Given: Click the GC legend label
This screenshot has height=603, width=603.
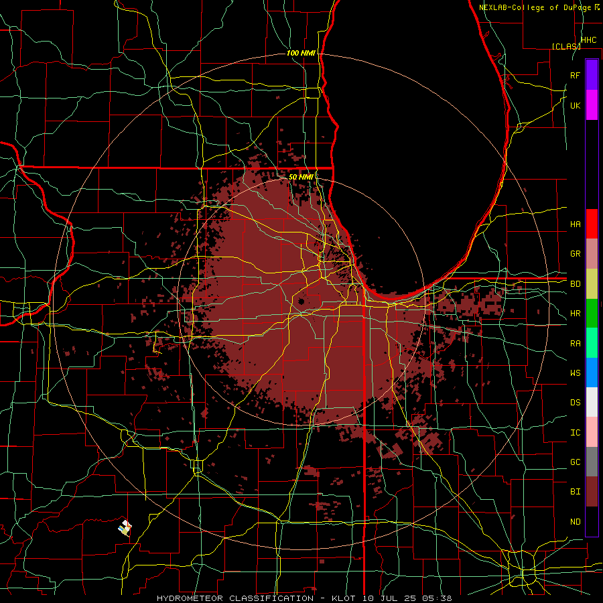Looking at the screenshot, I should pos(576,462).
